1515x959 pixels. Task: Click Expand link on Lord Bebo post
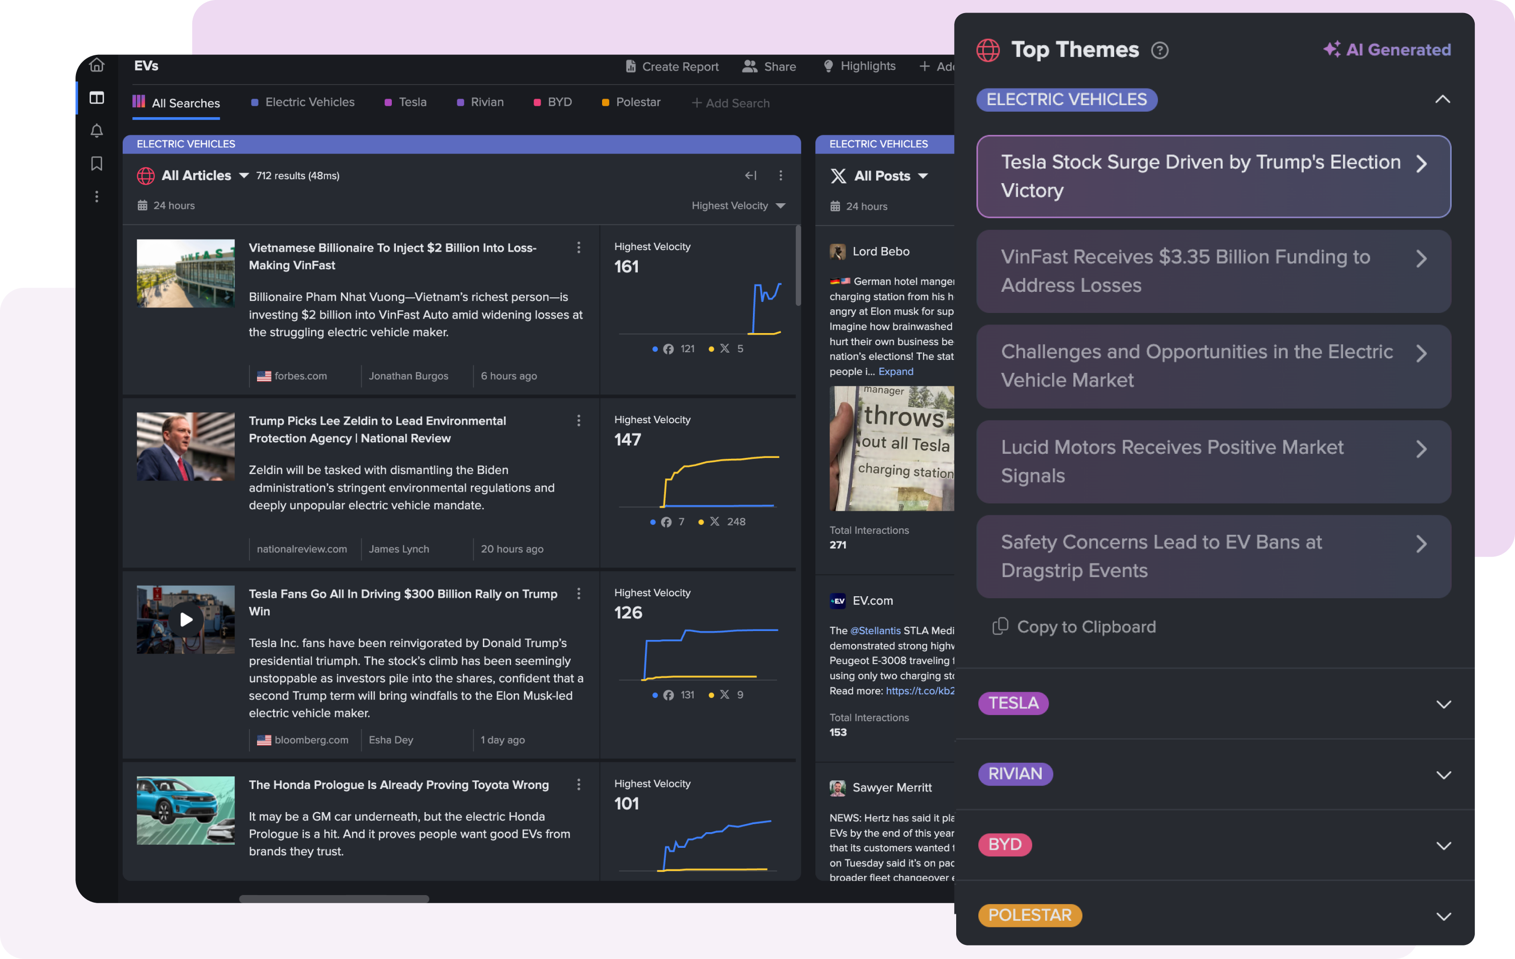click(895, 371)
